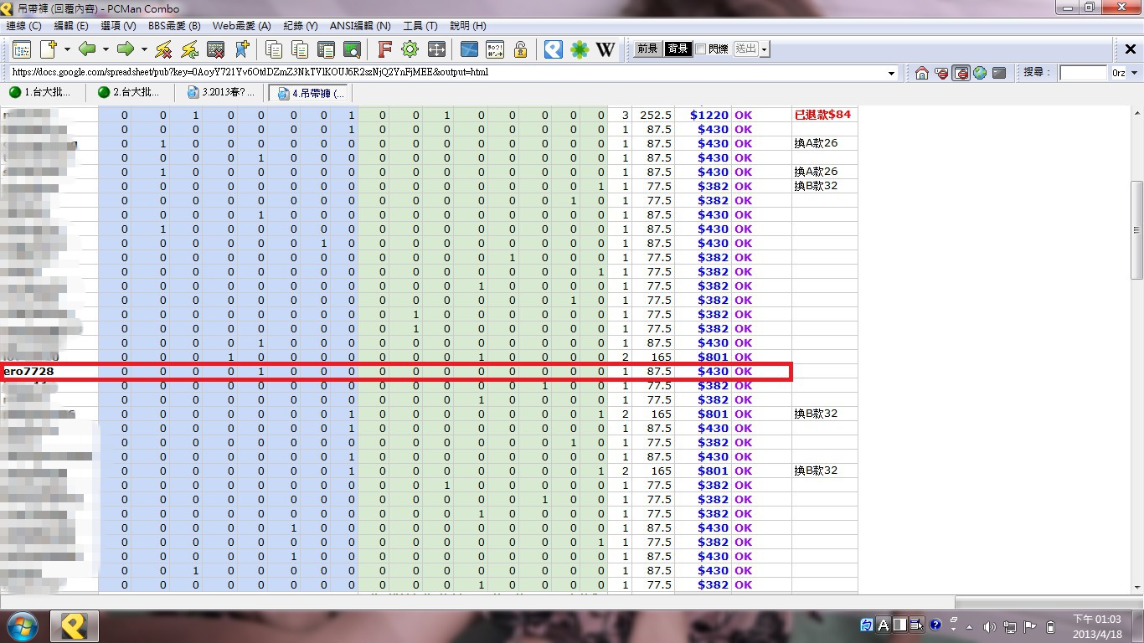This screenshot has width=1144, height=643.
Task: Toggle the blocked popups speech bubble icon
Action: pos(941,74)
